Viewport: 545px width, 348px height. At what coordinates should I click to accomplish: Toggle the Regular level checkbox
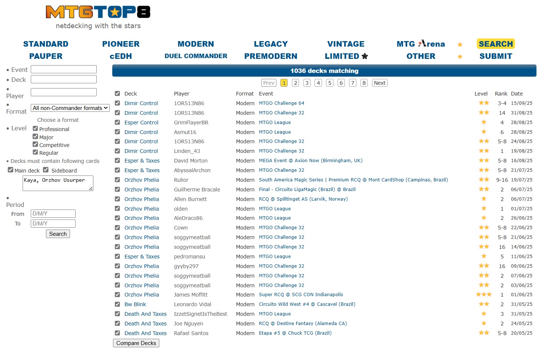(35, 152)
